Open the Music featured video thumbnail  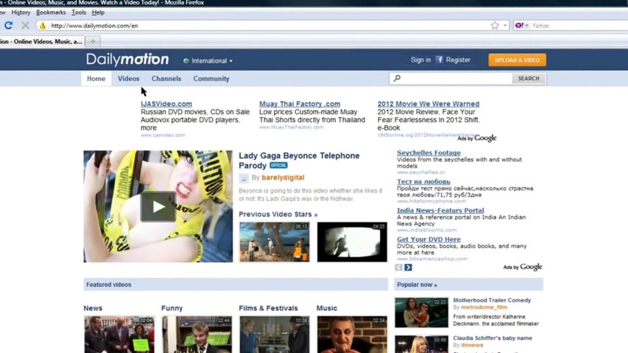352,335
